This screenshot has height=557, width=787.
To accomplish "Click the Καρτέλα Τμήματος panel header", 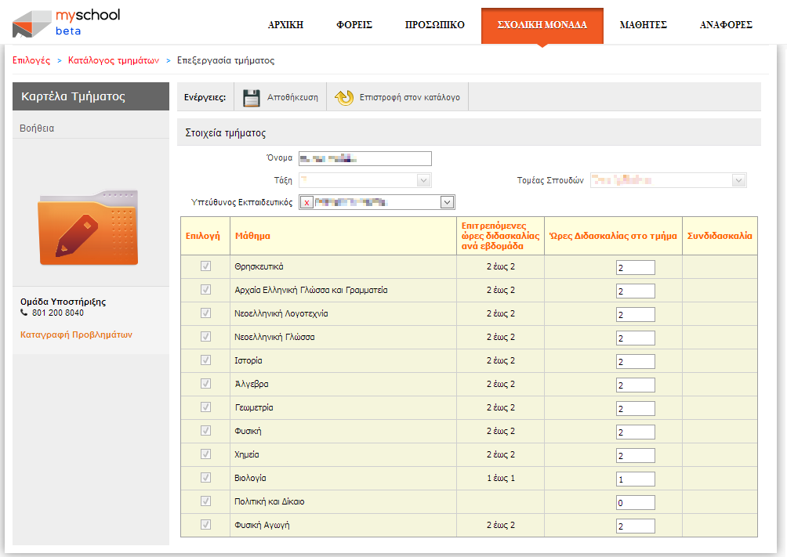I will 91,96.
